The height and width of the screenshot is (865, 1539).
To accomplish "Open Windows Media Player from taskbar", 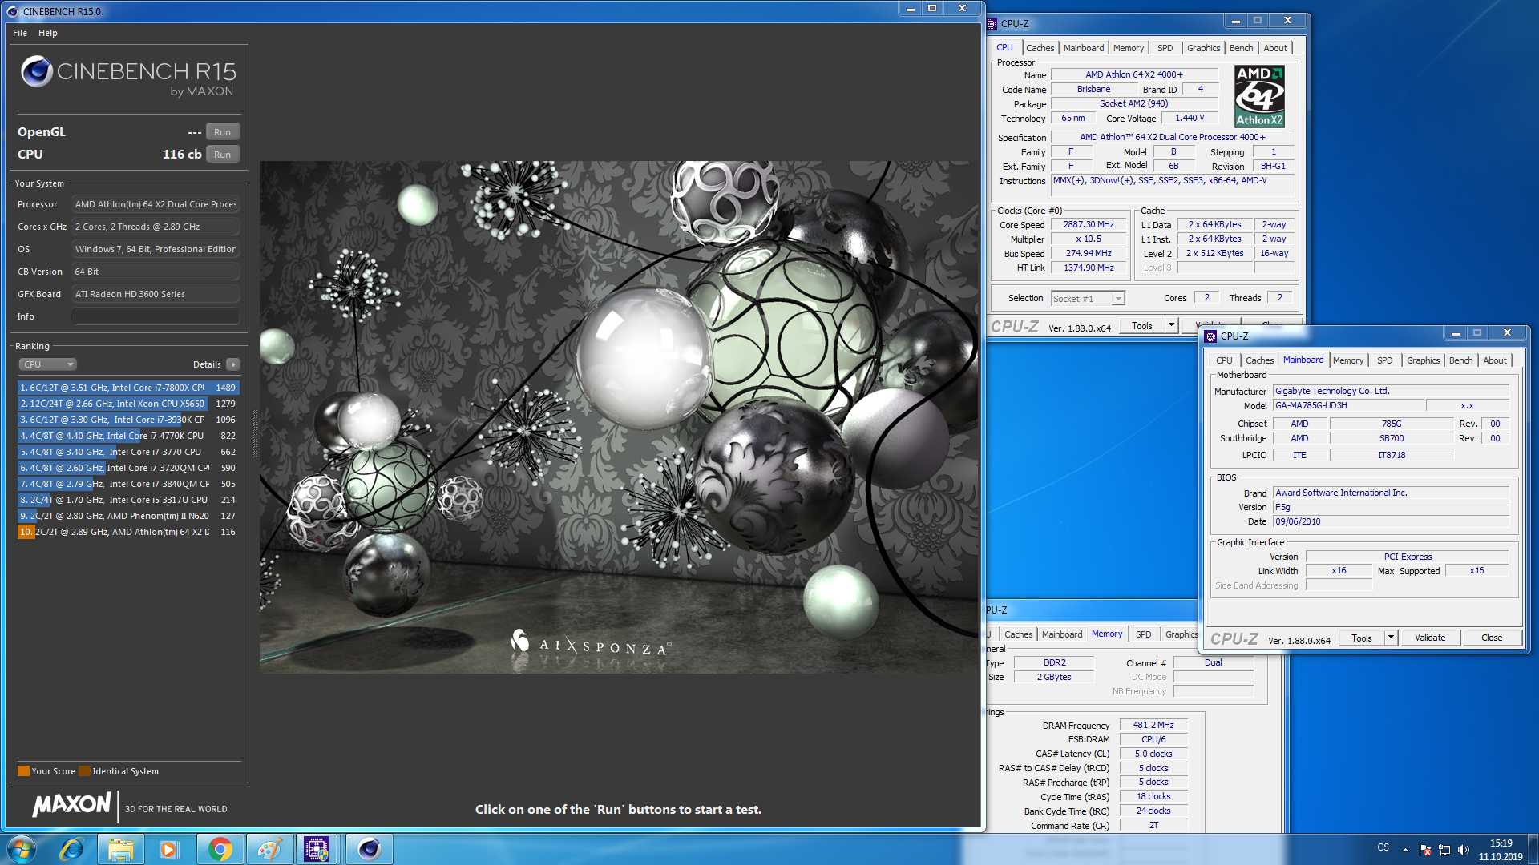I will [169, 849].
